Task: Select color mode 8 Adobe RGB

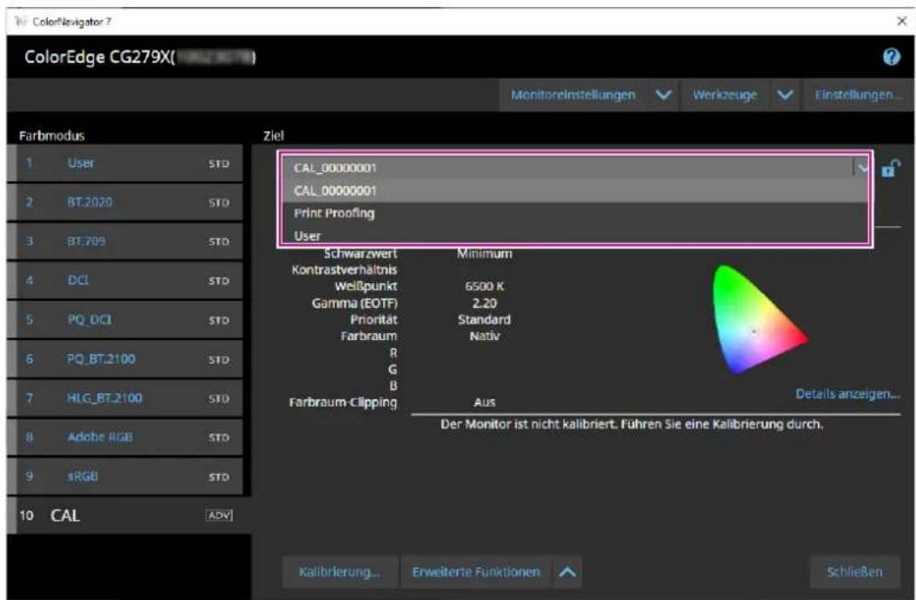Action: tap(125, 438)
